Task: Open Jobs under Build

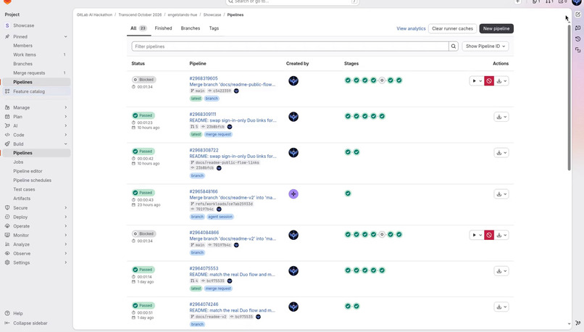Action: pos(36,162)
